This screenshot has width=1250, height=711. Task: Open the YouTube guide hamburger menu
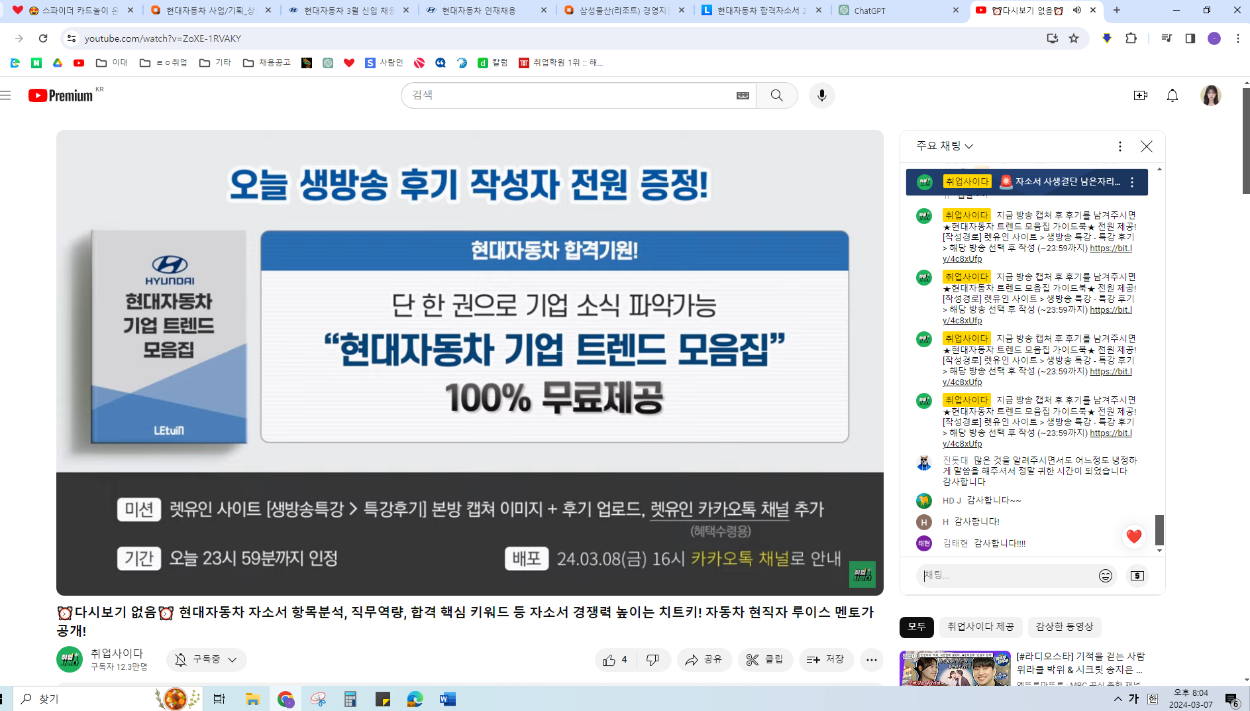click(6, 95)
